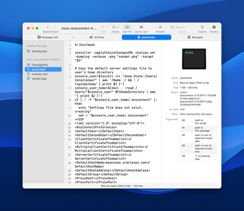Switch to the Package Info tab
The image size is (244, 211).
48,37
